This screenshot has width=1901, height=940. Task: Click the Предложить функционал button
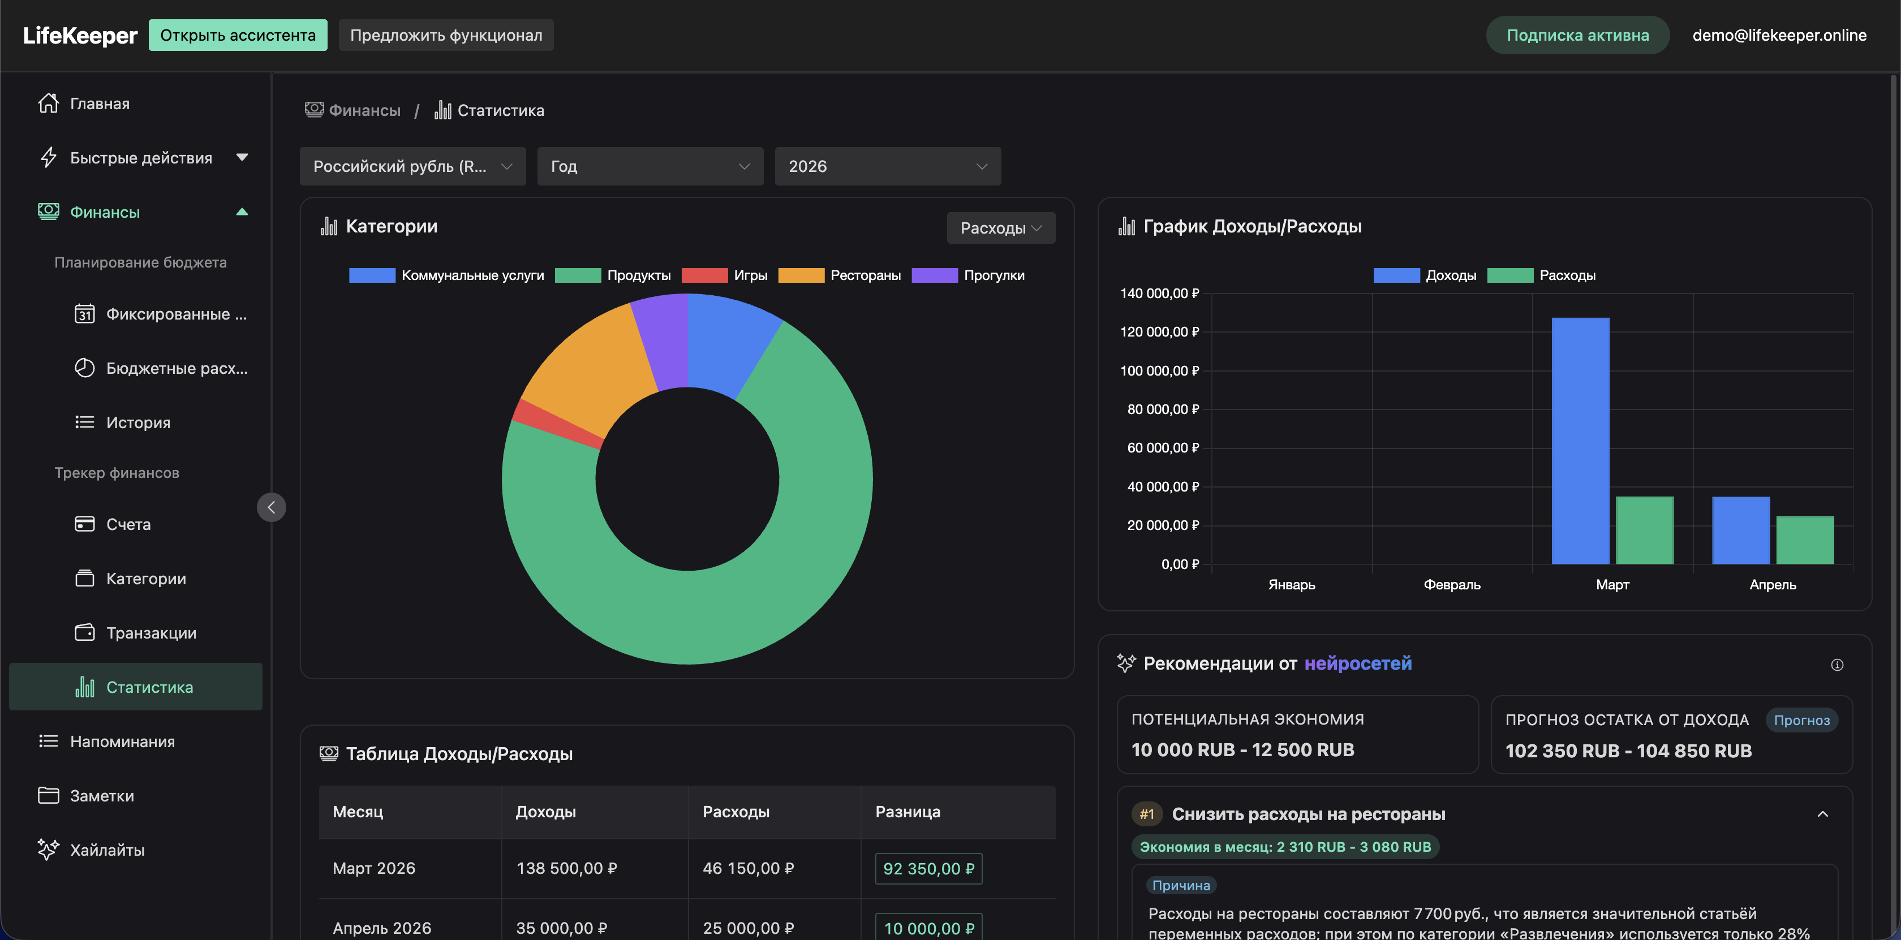[446, 35]
